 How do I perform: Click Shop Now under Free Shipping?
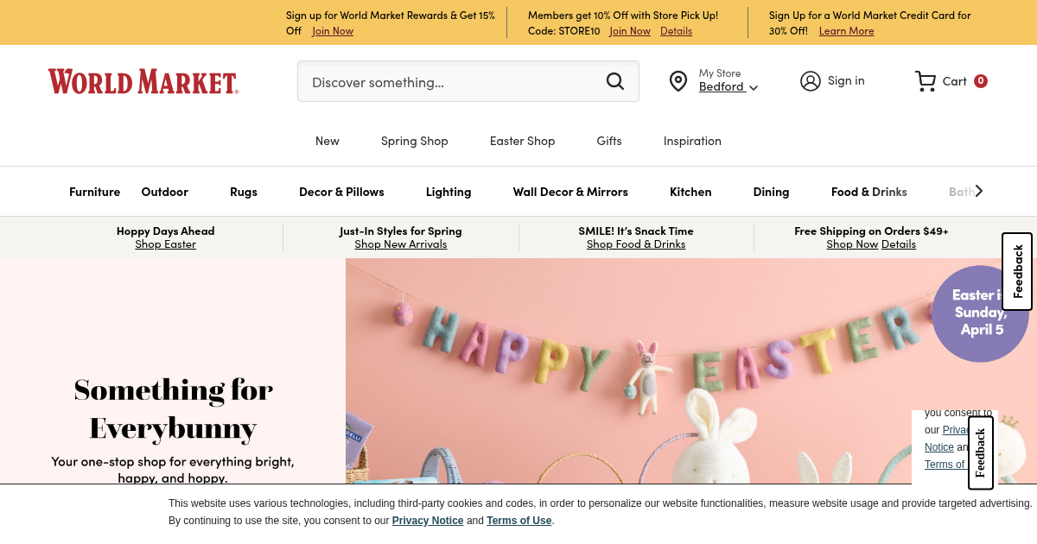[x=852, y=244]
